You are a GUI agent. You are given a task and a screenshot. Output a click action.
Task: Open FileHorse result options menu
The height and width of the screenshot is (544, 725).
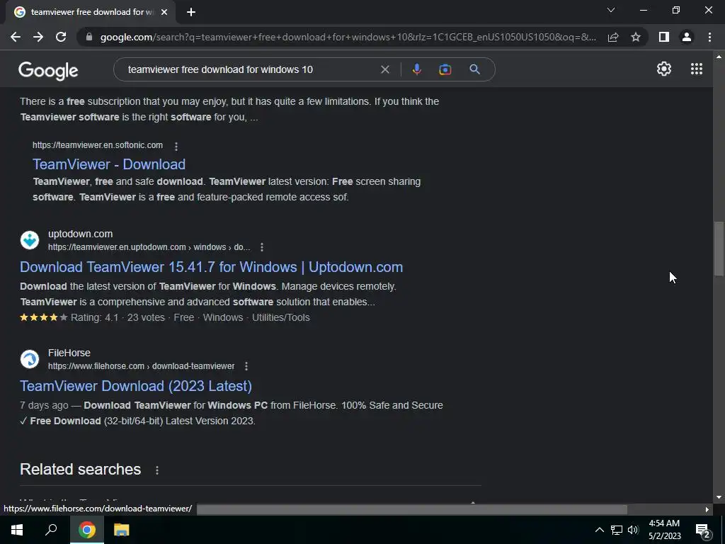(x=246, y=366)
